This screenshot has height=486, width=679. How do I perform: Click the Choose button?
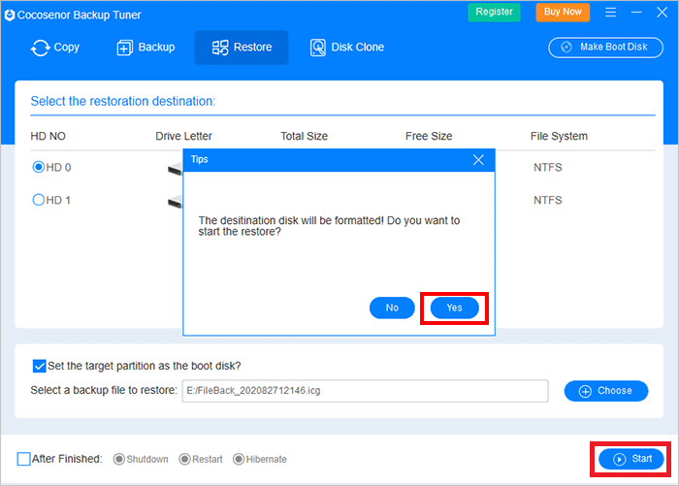pyautogui.click(x=606, y=391)
